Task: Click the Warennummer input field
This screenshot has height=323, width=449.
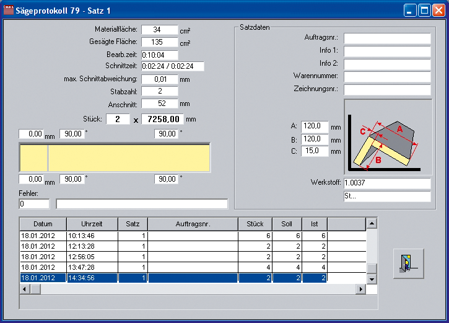Action: (x=387, y=77)
